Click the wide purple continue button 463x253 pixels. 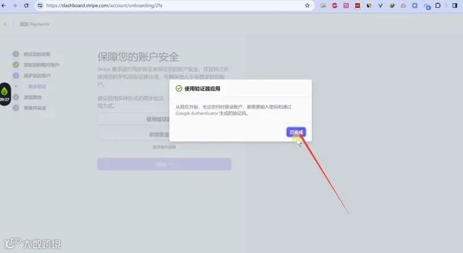(x=164, y=164)
